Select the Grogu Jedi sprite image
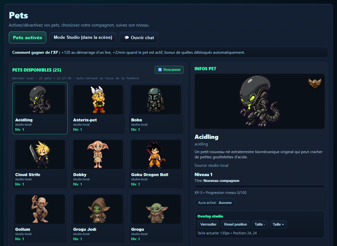Screen dimensions: 337x246 pyautogui.click(x=98, y=209)
